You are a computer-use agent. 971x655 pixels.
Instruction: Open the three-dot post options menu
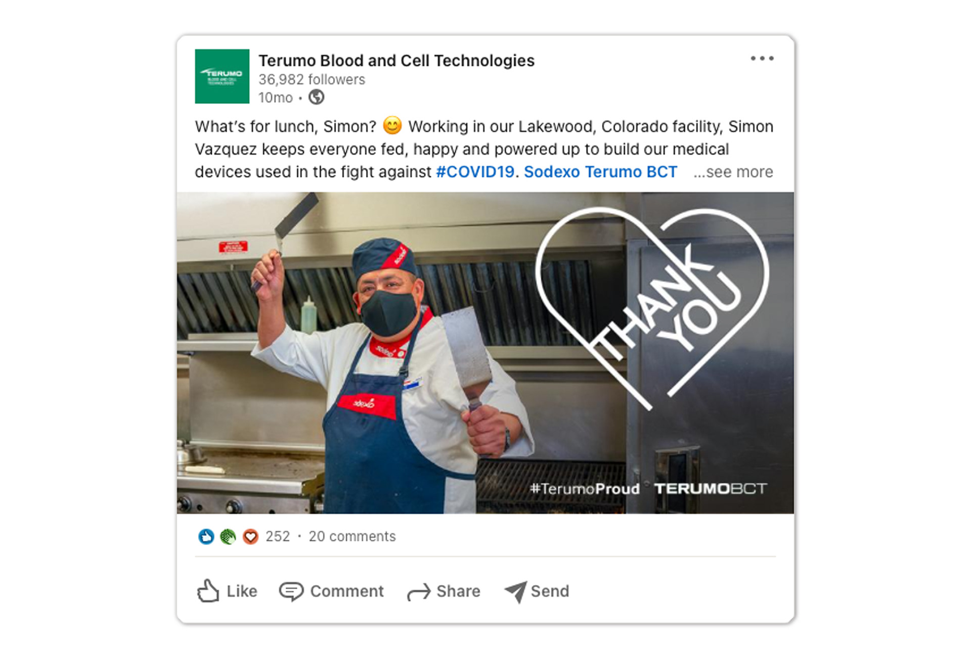click(762, 59)
